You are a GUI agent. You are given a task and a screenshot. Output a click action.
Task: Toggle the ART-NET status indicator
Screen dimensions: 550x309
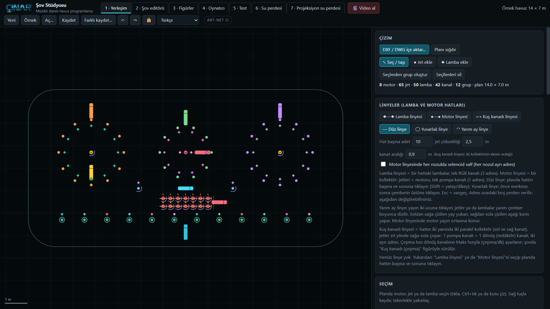coord(218,20)
